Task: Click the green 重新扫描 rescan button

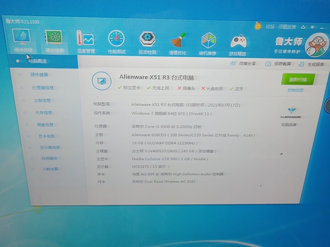Action: click(x=298, y=80)
